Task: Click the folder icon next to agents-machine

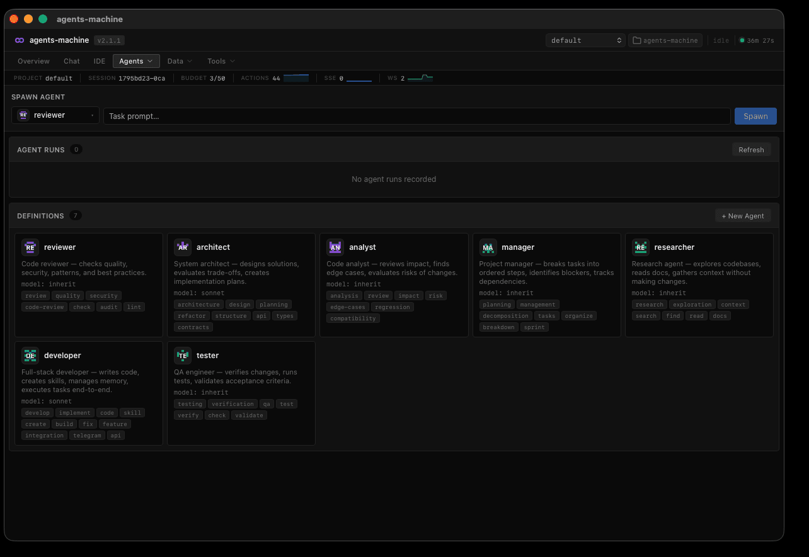Action: 637,40
